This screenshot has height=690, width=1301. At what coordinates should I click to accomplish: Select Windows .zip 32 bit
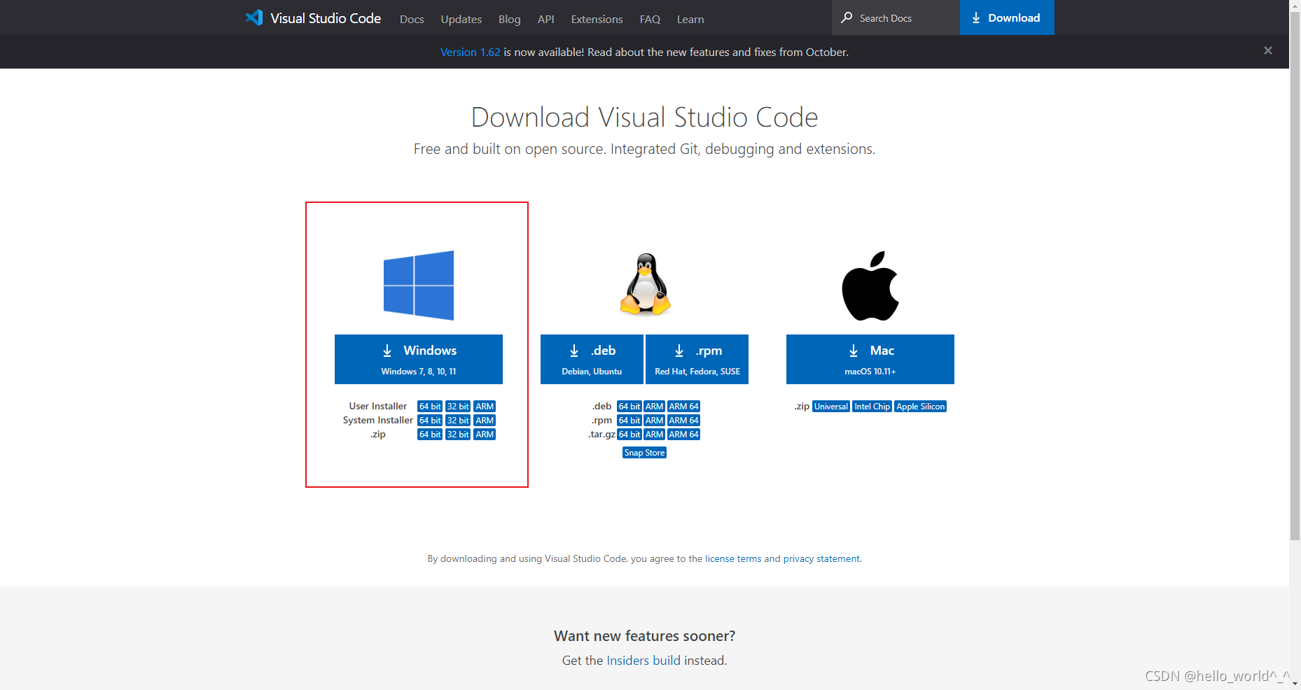click(x=458, y=435)
